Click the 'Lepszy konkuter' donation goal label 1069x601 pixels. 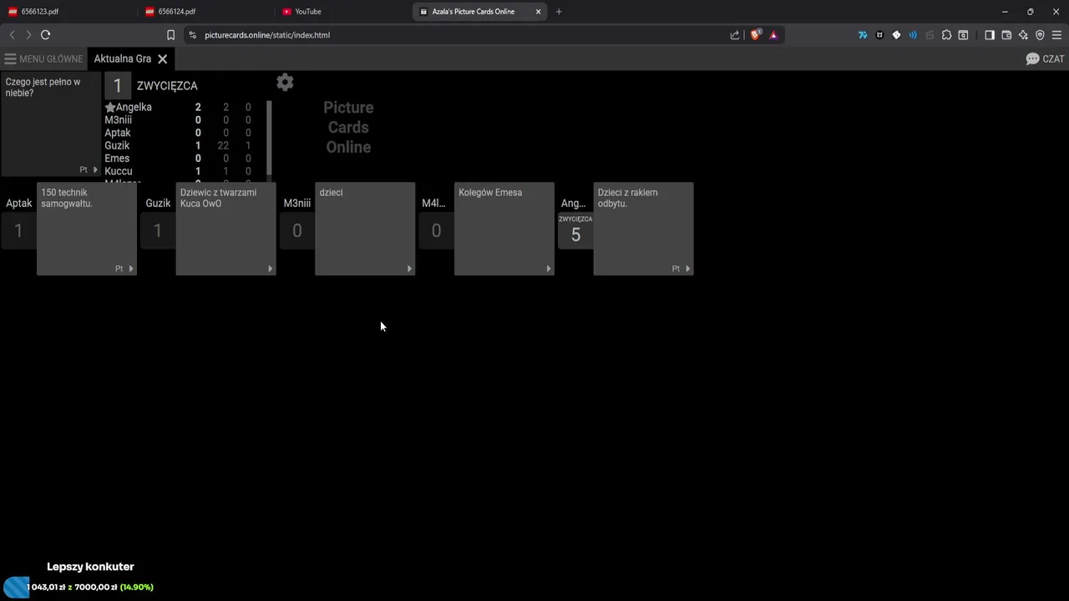[x=90, y=567]
